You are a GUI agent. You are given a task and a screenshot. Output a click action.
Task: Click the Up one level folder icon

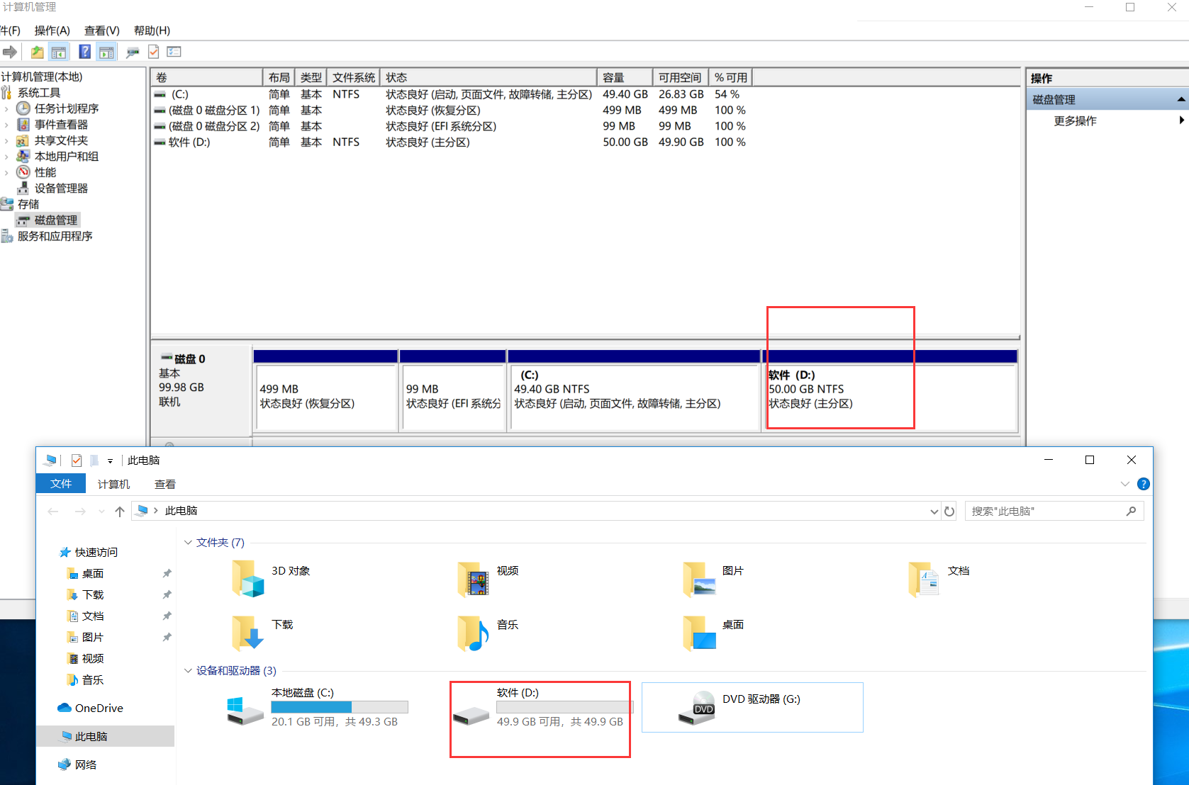tap(37, 52)
